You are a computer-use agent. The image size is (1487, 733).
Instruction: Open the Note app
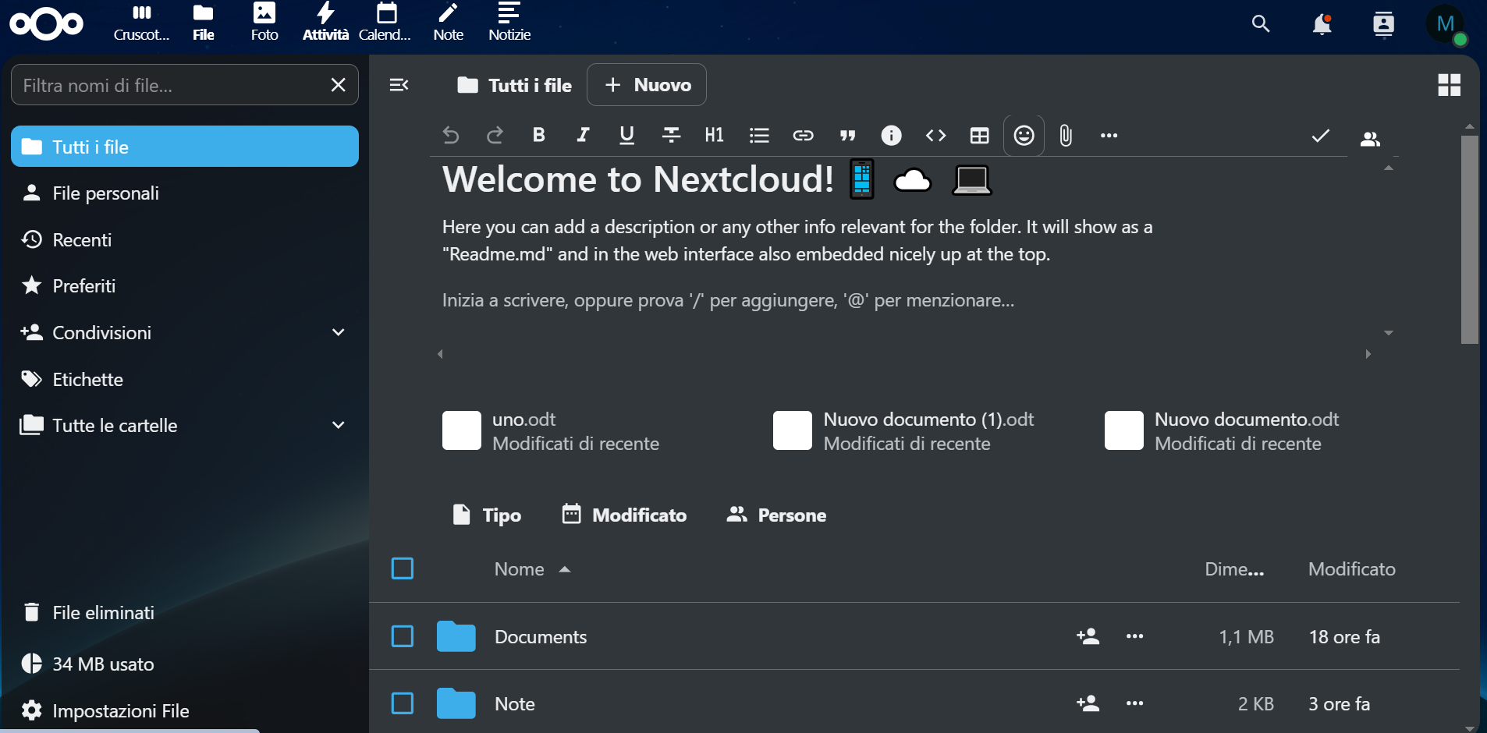[x=448, y=23]
